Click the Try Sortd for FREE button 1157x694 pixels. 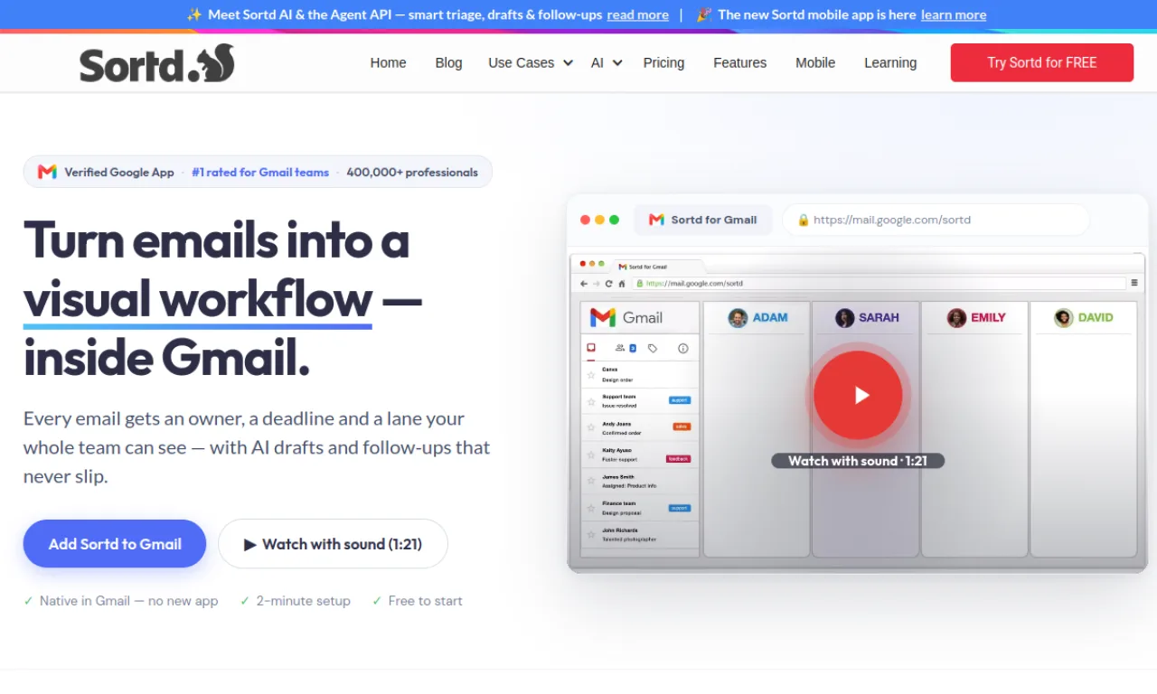click(x=1042, y=62)
